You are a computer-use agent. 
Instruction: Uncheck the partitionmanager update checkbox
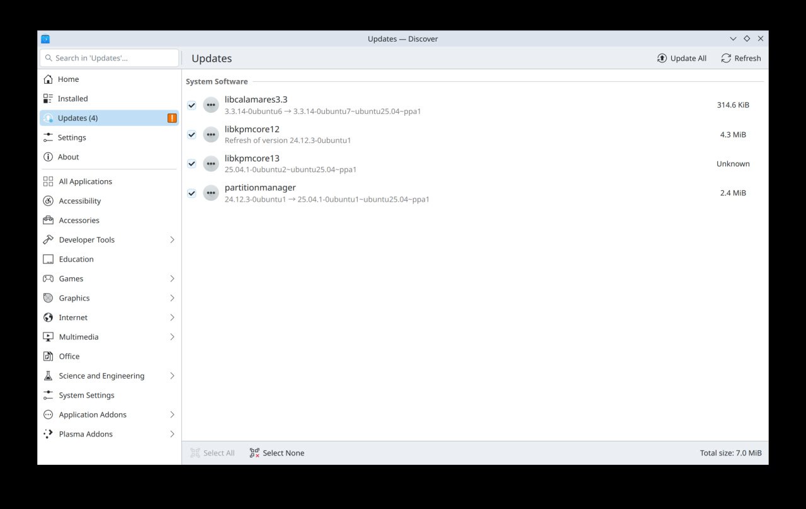192,193
